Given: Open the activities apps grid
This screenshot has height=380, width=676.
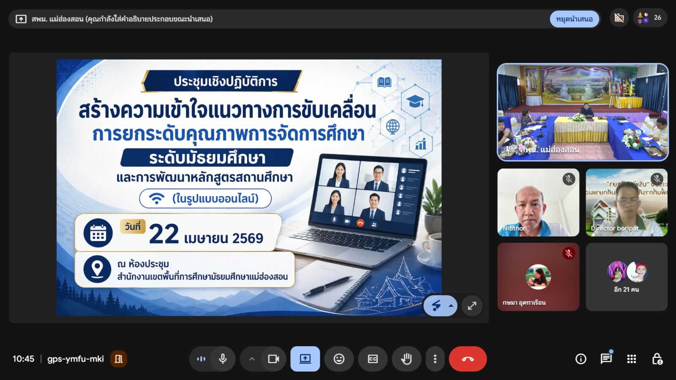Looking at the screenshot, I should point(632,359).
